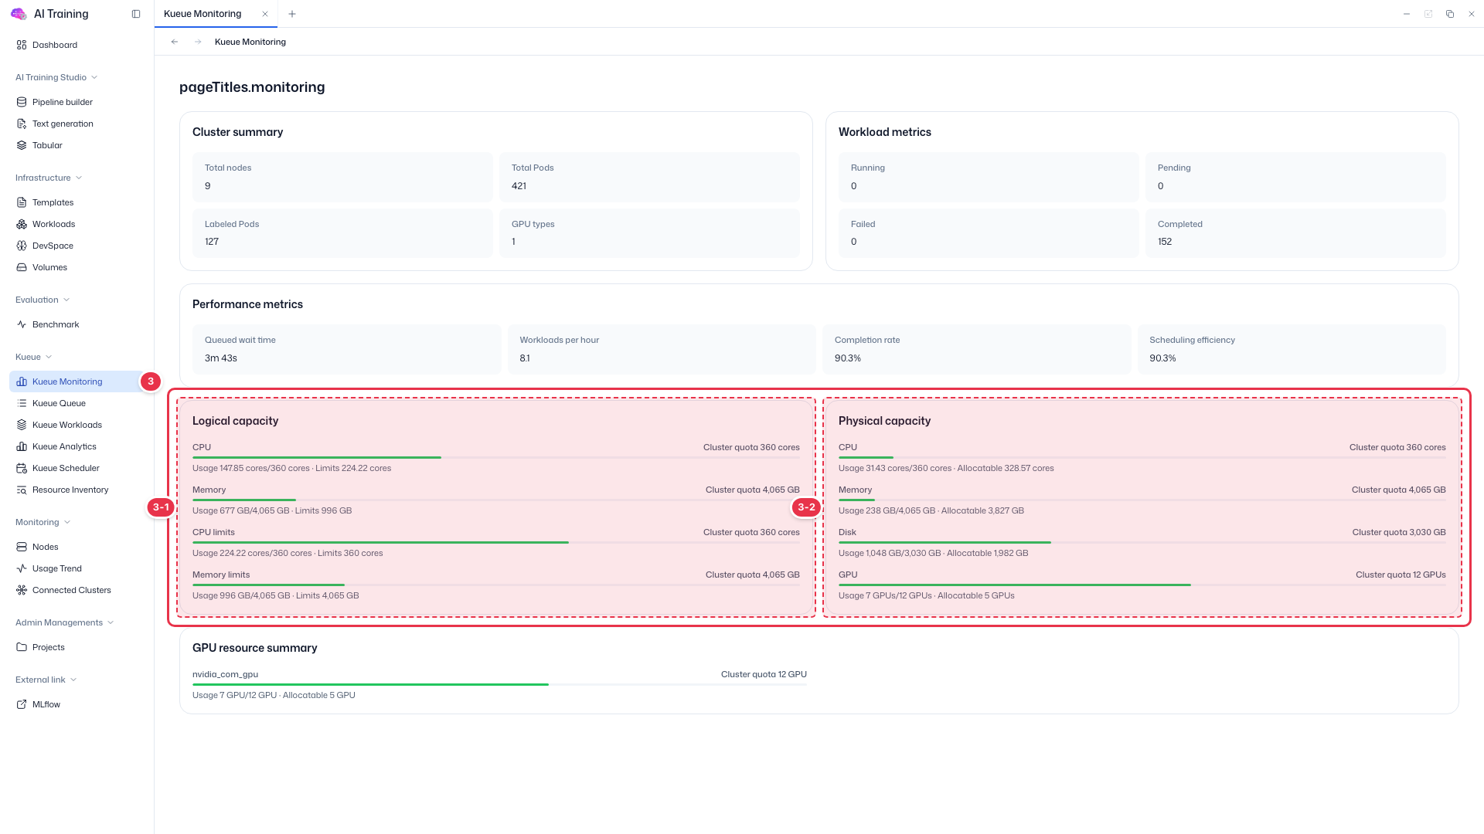Click the Workloads cubes icon
This screenshot has height=834, width=1484.
point(22,224)
